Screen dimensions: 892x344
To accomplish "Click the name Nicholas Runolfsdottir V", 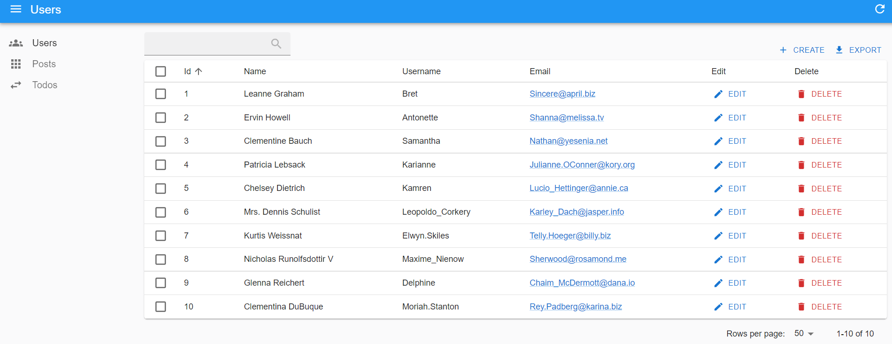I will [x=289, y=259].
